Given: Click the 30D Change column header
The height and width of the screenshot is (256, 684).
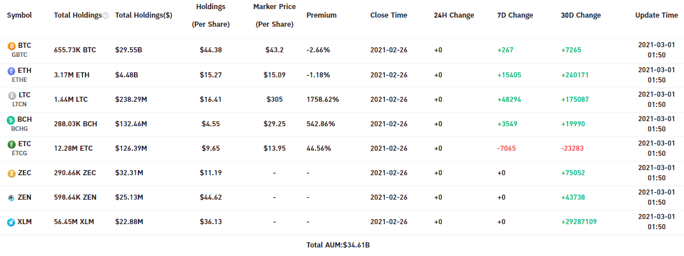Looking at the screenshot, I should [581, 15].
